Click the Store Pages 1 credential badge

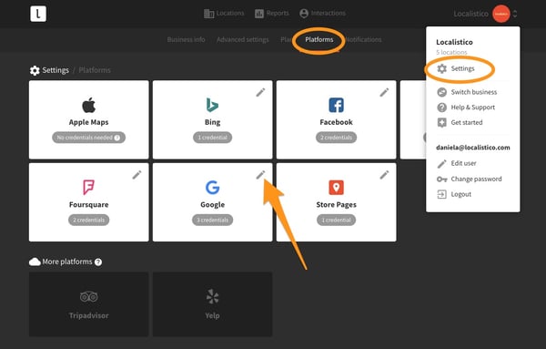point(336,220)
